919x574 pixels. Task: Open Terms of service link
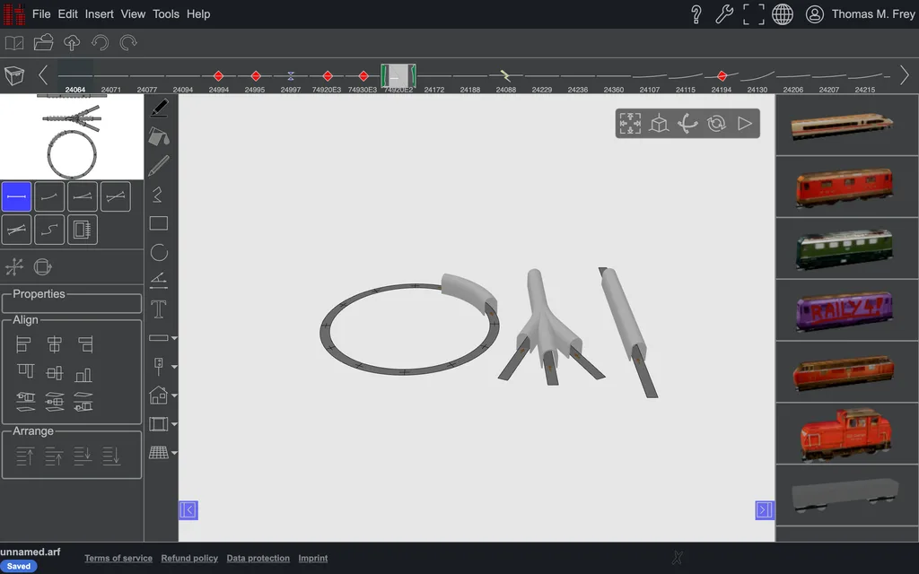pyautogui.click(x=118, y=558)
